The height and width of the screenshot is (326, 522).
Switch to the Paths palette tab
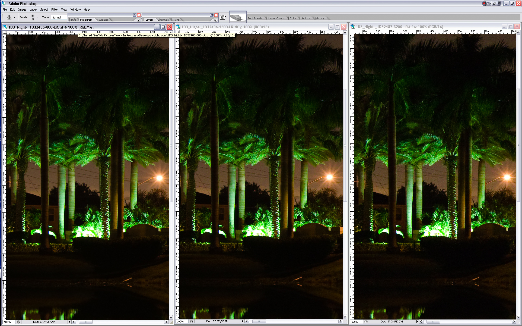(x=176, y=20)
